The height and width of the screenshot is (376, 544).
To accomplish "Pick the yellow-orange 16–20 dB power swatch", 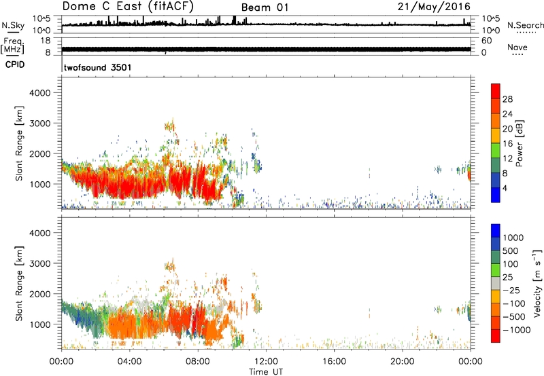I will [x=496, y=136].
